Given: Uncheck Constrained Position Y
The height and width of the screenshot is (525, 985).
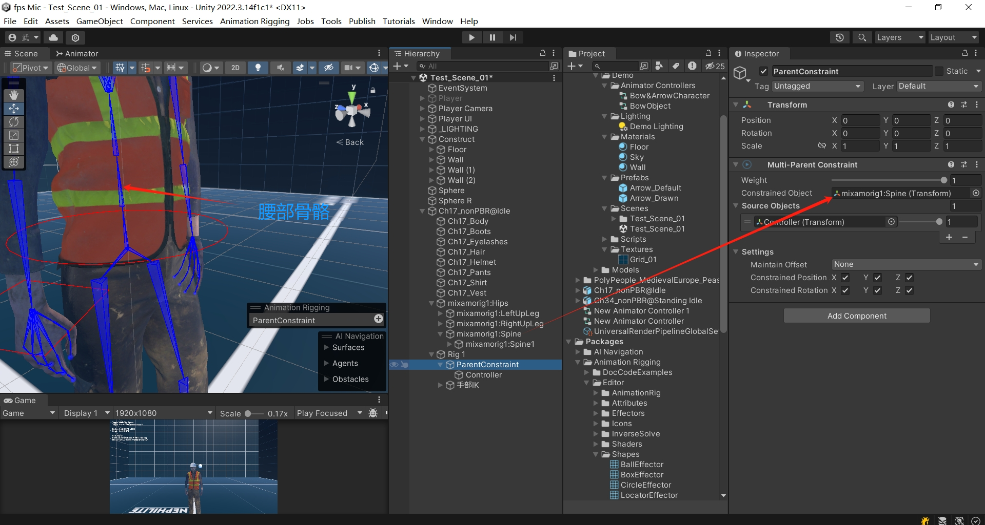Looking at the screenshot, I should click(x=877, y=278).
